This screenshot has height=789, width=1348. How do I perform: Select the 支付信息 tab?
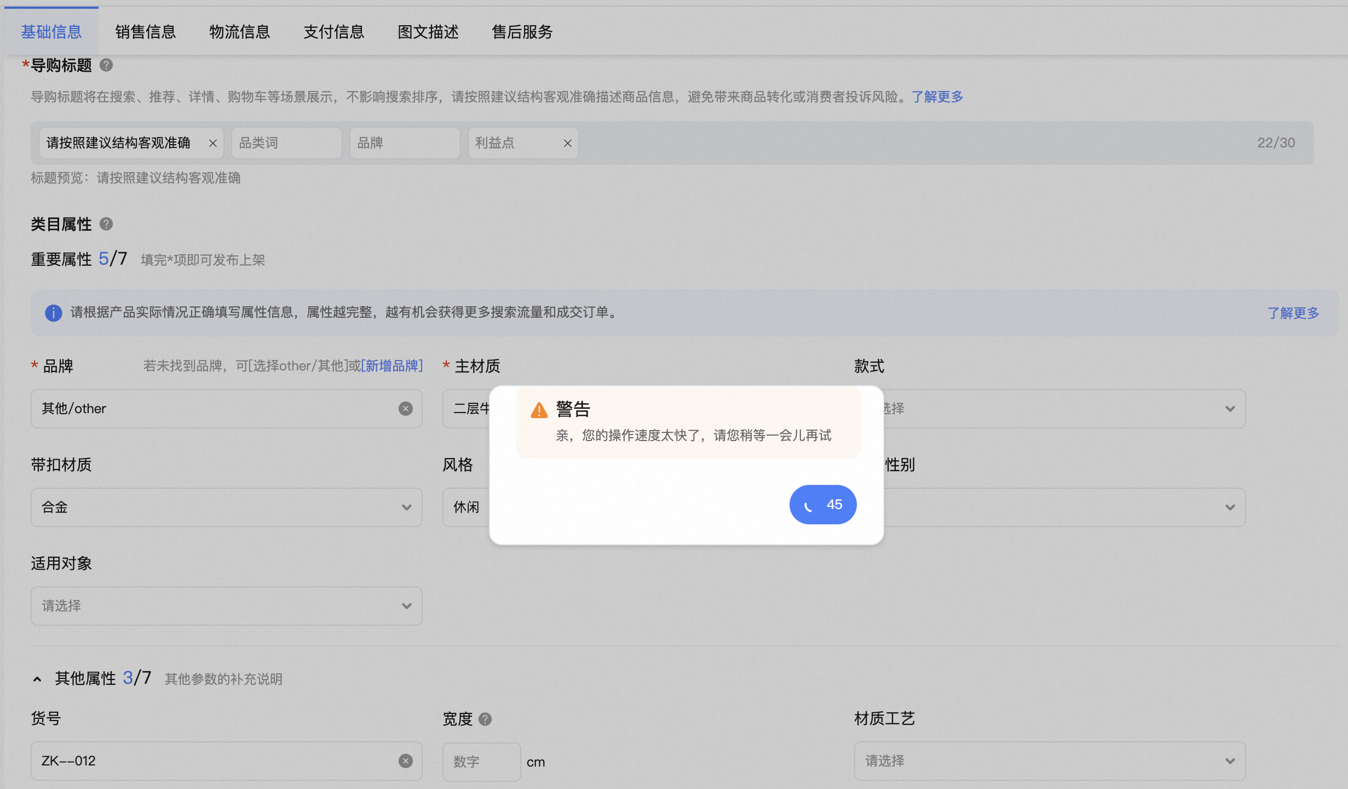pyautogui.click(x=334, y=32)
